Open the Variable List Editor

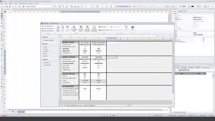48,40
